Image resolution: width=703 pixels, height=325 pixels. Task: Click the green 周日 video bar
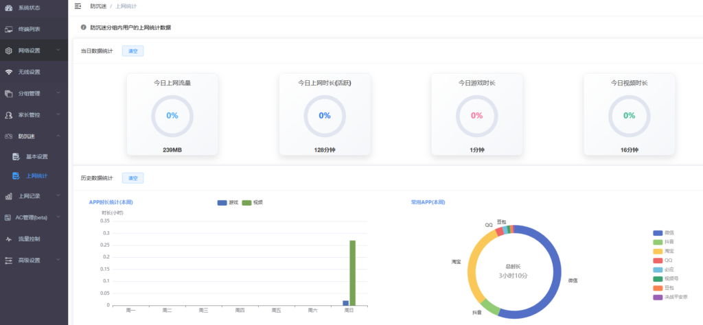353,272
